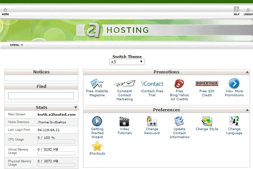Click the Change Style text link

pyautogui.click(x=207, y=129)
